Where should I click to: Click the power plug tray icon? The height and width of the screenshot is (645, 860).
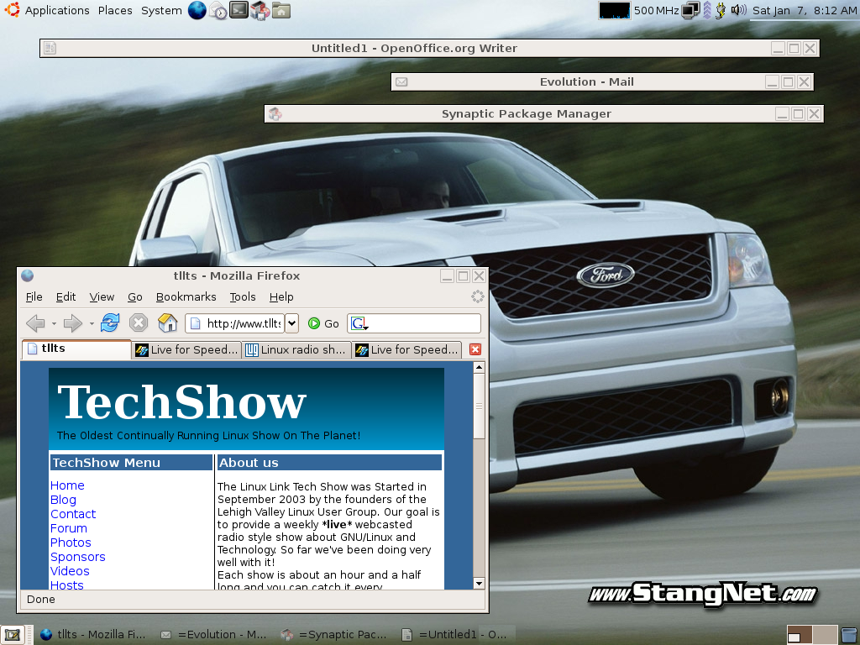[721, 10]
